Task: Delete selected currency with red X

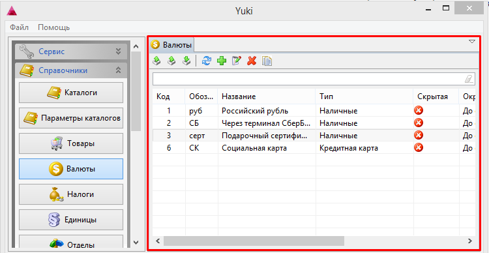Action: 252,61
